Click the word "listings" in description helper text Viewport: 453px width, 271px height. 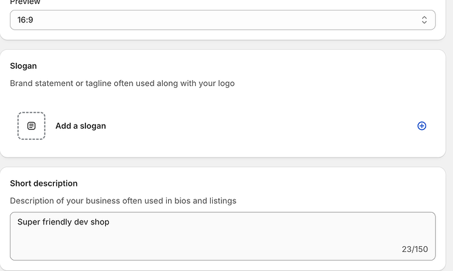[221, 201]
